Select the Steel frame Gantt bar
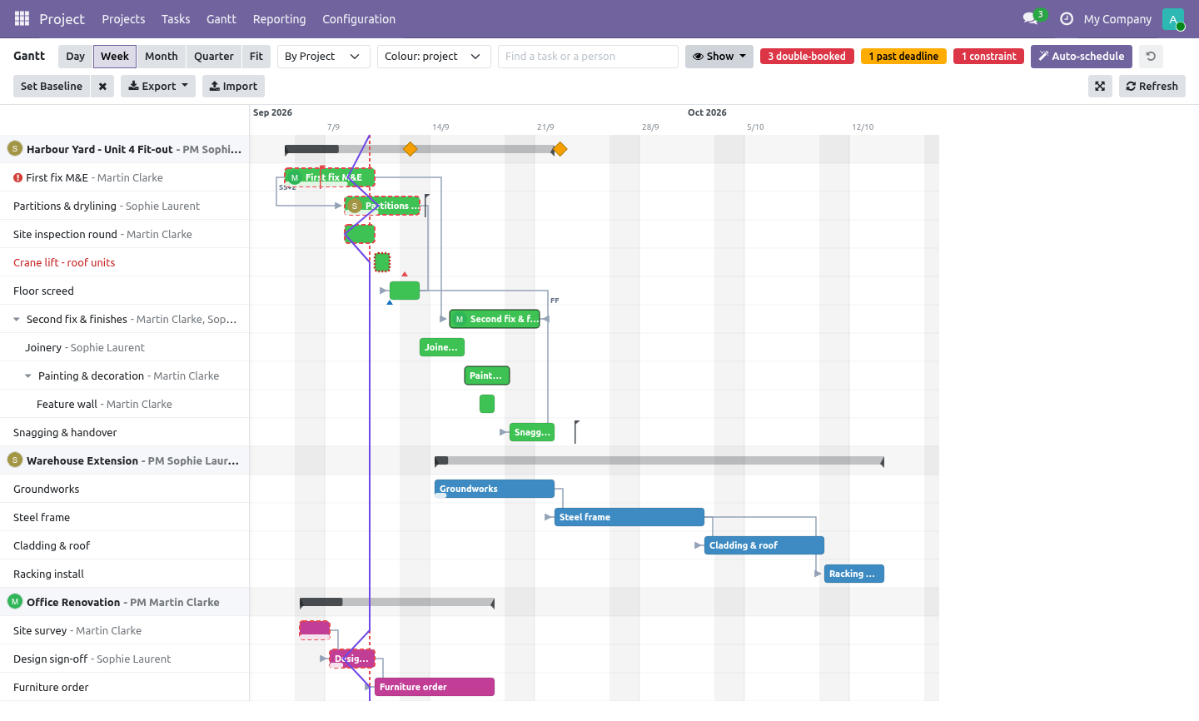The width and height of the screenshot is (1199, 721). pos(629,517)
